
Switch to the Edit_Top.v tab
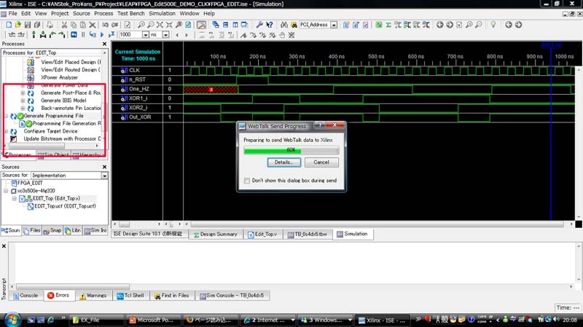[262, 234]
